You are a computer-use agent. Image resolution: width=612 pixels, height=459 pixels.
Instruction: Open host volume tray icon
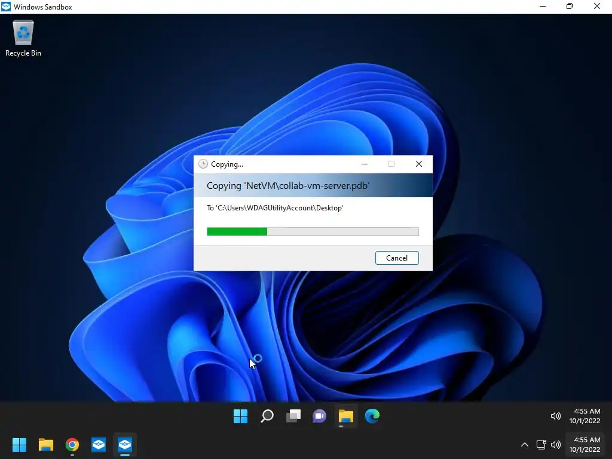[555, 445]
